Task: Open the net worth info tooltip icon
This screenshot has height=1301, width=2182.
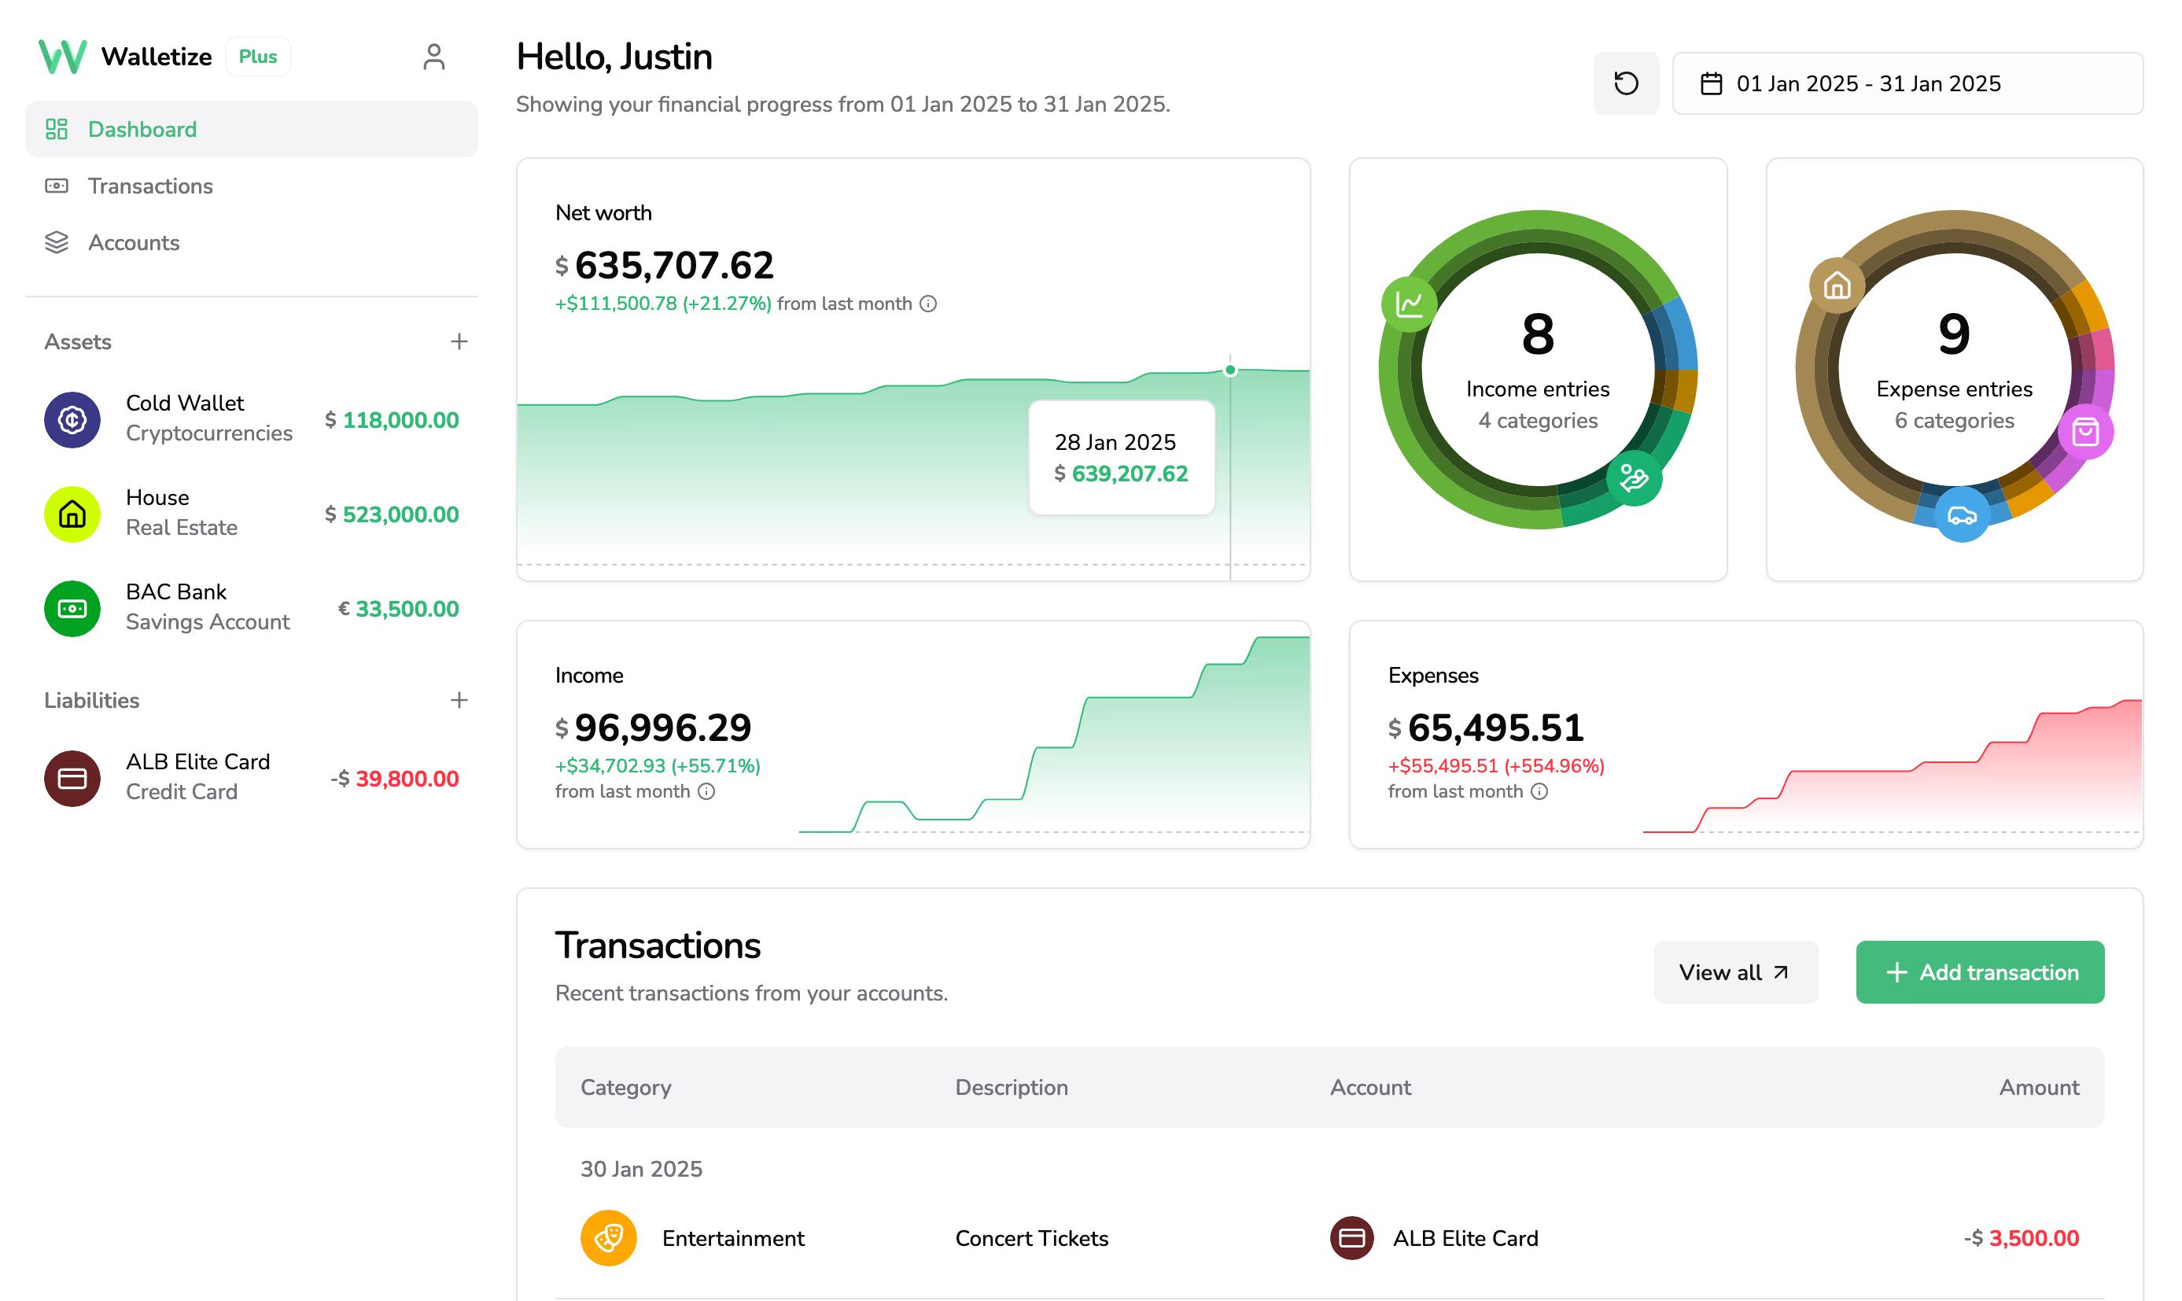Action: pos(927,304)
